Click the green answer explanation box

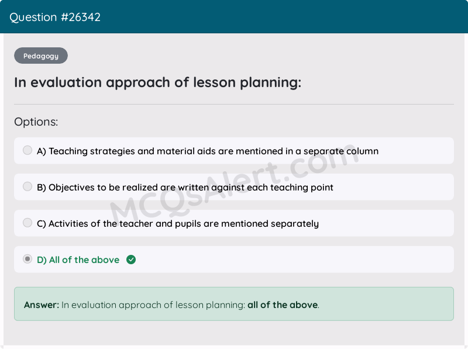point(234,305)
